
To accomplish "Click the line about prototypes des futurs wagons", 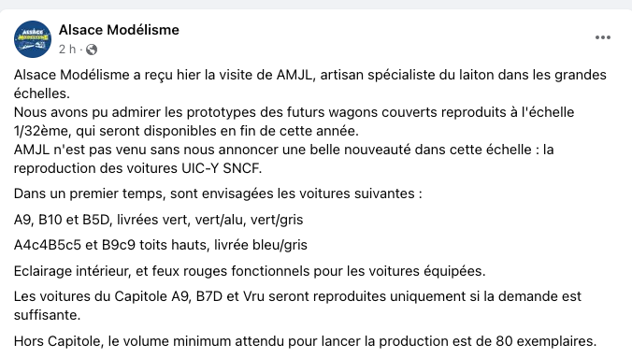I will click(294, 112).
